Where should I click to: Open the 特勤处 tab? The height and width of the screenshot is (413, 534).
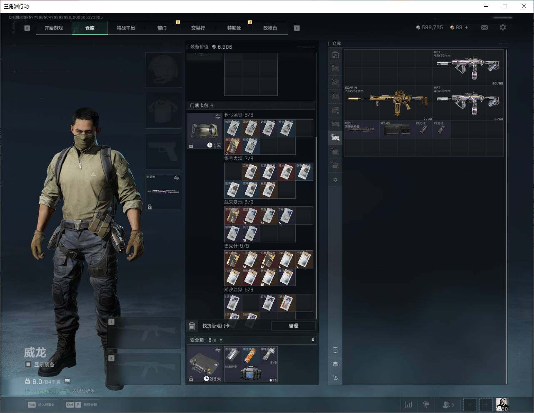[x=234, y=28]
